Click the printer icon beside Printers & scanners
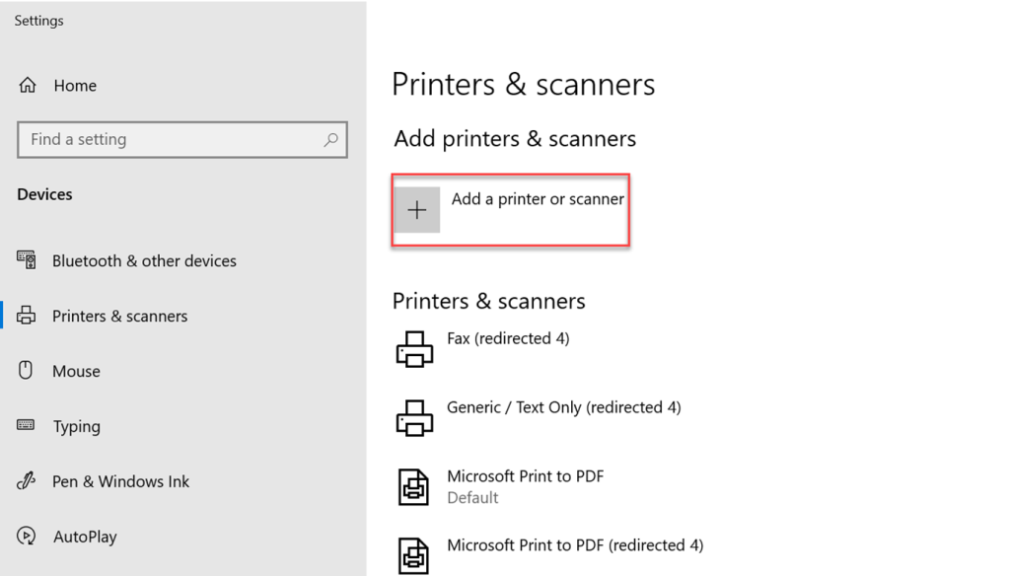Image resolution: width=1009 pixels, height=576 pixels. tap(27, 316)
